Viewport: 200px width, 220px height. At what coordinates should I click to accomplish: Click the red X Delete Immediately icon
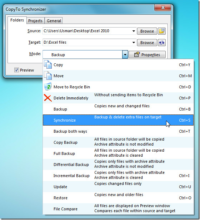tap(48, 98)
